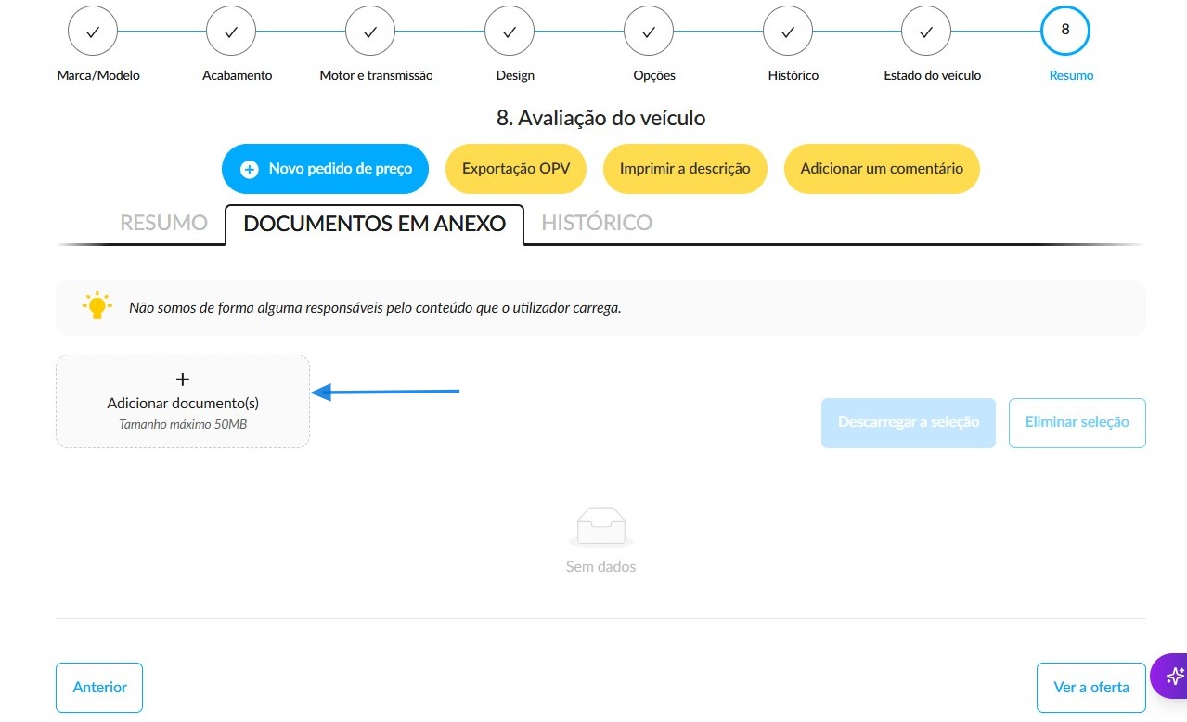
Task: Click the Ver a oferta button
Action: pyautogui.click(x=1091, y=688)
